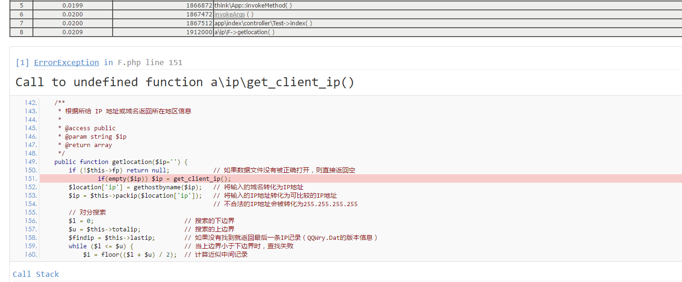Click the '@return array' docblock line

(x=88, y=145)
